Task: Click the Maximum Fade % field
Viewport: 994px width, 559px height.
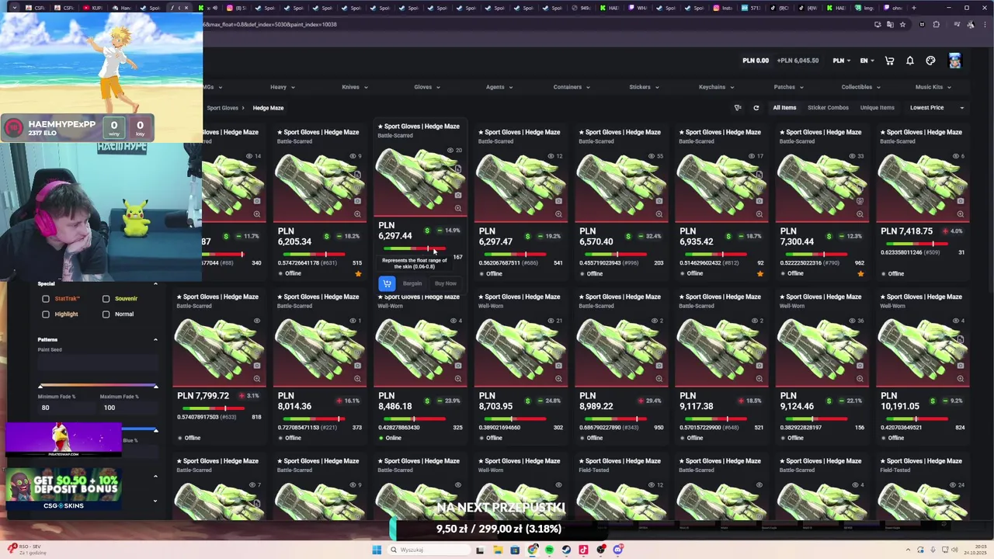Action: (128, 408)
